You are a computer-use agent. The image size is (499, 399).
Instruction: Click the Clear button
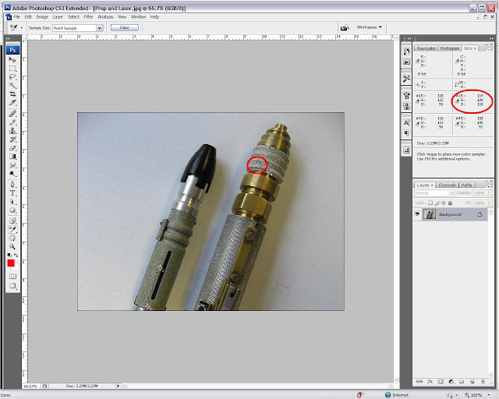[125, 28]
